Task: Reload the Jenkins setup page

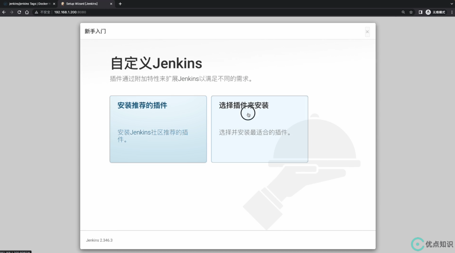Action: tap(19, 12)
